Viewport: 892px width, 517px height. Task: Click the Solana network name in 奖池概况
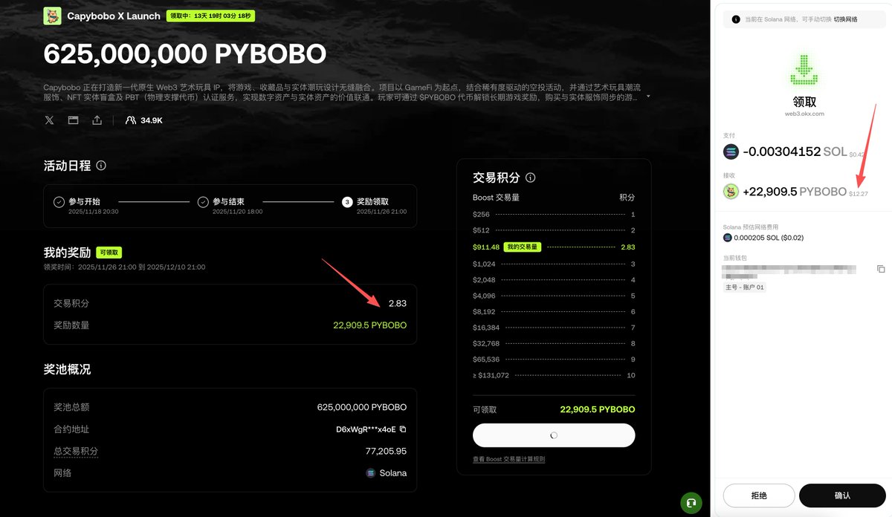click(393, 473)
